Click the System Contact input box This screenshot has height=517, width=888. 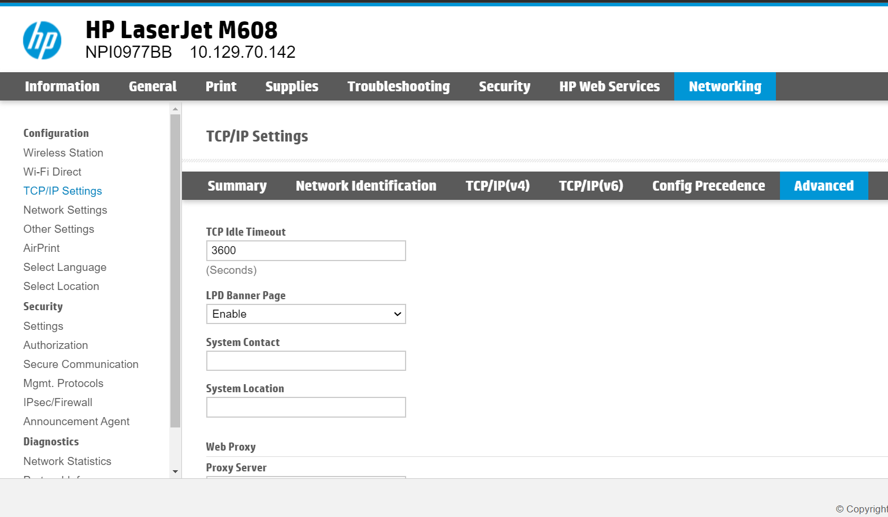coord(306,360)
